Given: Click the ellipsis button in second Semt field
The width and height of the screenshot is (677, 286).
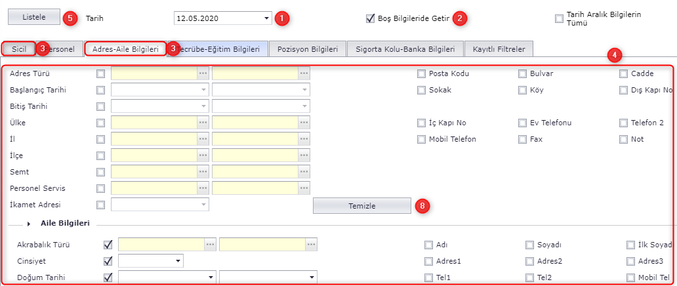Looking at the screenshot, I should pos(304,172).
